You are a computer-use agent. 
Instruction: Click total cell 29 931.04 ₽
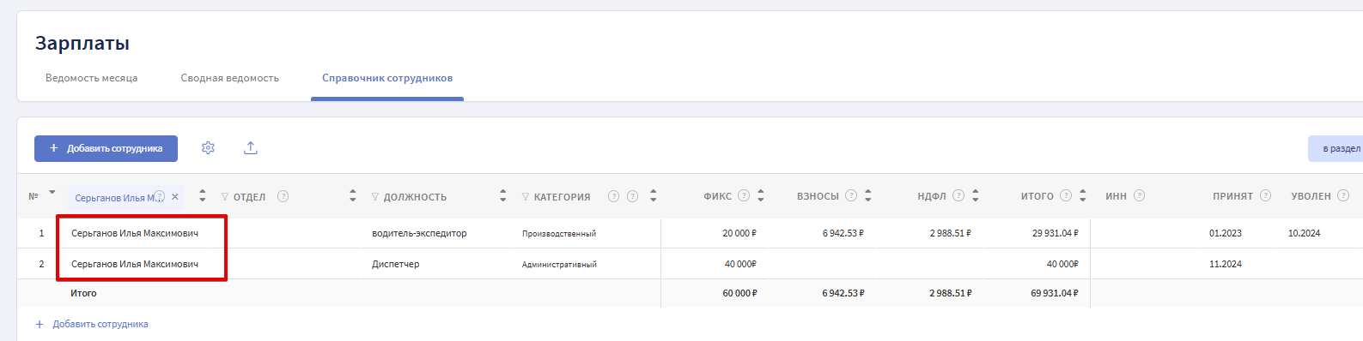1056,233
